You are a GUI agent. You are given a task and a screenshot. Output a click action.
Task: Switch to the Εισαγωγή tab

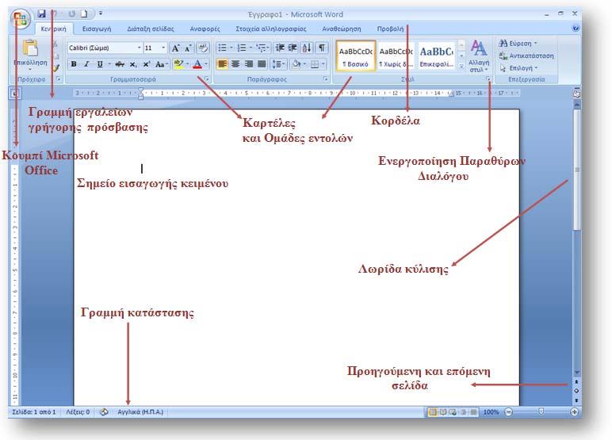97,29
